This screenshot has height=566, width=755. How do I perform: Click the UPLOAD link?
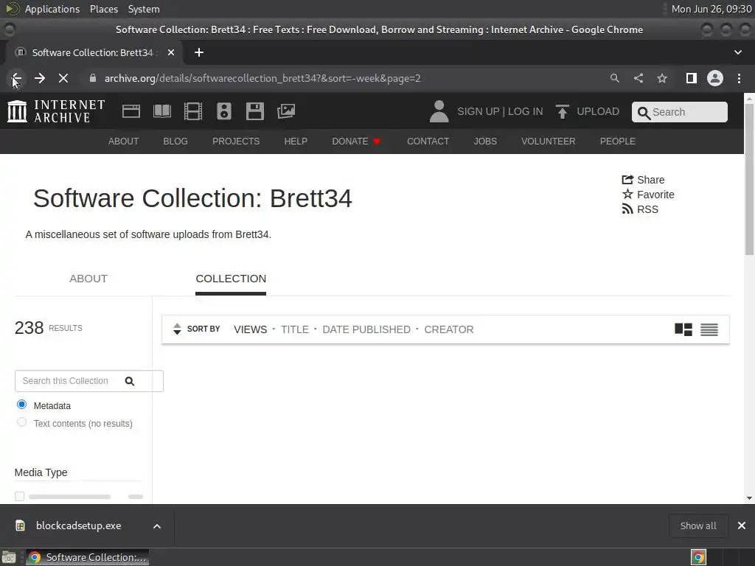(x=587, y=112)
